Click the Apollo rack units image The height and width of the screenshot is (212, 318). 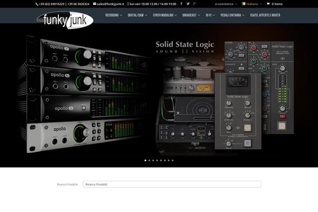click(84, 94)
